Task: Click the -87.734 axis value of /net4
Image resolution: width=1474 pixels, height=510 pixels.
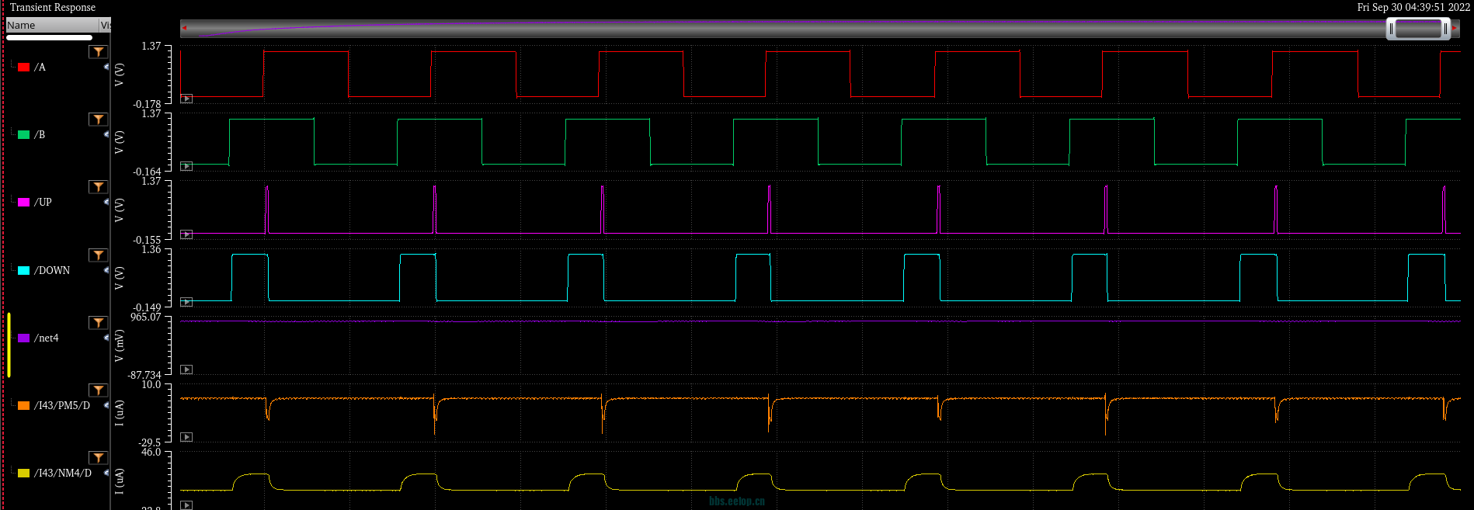Action: (144, 375)
